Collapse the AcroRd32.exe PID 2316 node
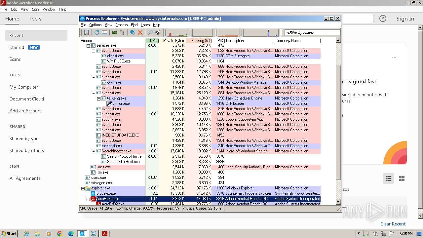The width and height of the screenshot is (423, 238). [88, 199]
